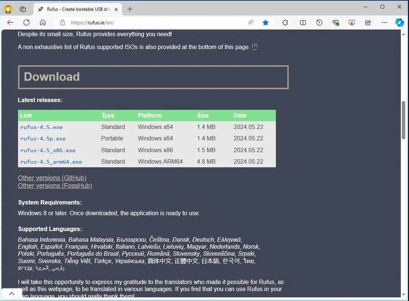Open Settings and more ellipsis menu
Image resolution: width=409 pixels, height=301 pixels.
384,23
